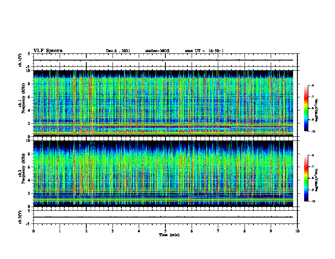Screen dimensions: 335x259
Task: Click the time axis tick label "0"
Action: pos(33,231)
